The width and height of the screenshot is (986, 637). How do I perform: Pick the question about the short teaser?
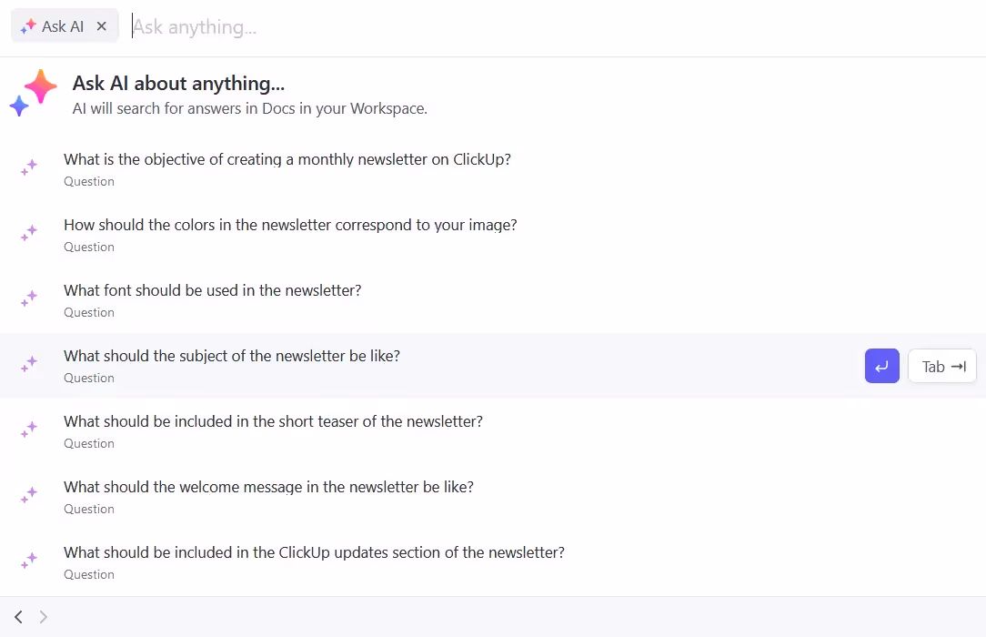coord(273,421)
